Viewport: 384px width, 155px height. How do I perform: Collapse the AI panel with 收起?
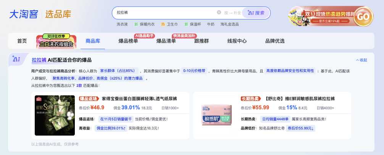tap(361, 60)
